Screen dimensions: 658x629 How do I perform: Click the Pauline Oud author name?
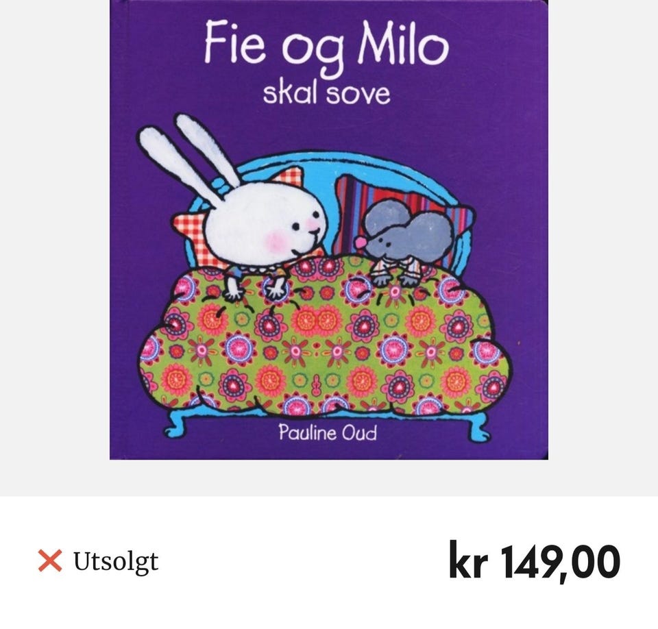[328, 432]
